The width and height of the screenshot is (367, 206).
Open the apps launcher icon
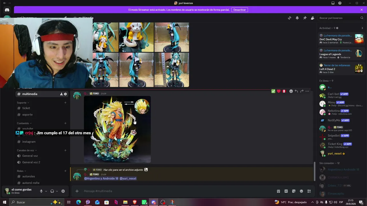point(309,191)
